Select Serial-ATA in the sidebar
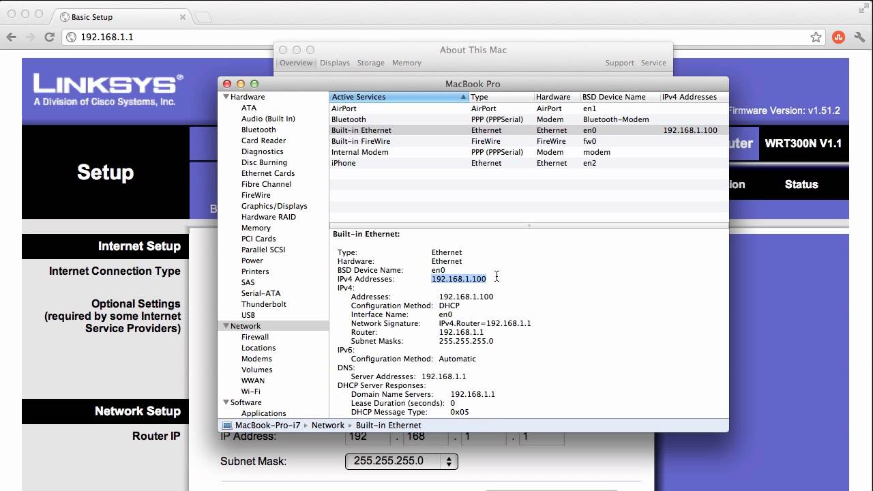Image resolution: width=873 pixels, height=491 pixels. (x=261, y=293)
